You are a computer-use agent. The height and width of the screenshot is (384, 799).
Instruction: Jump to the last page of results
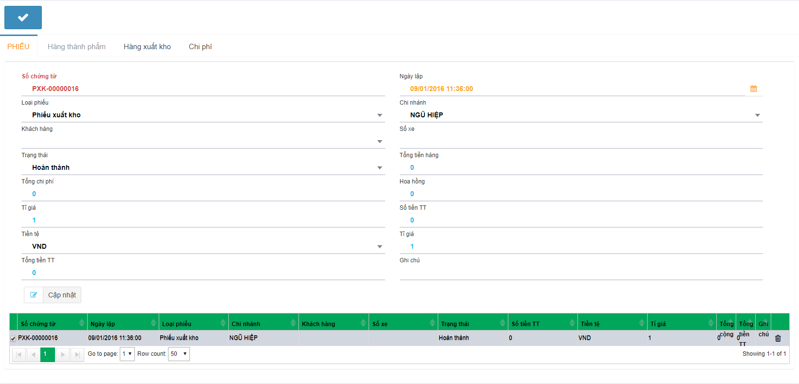[x=77, y=354]
